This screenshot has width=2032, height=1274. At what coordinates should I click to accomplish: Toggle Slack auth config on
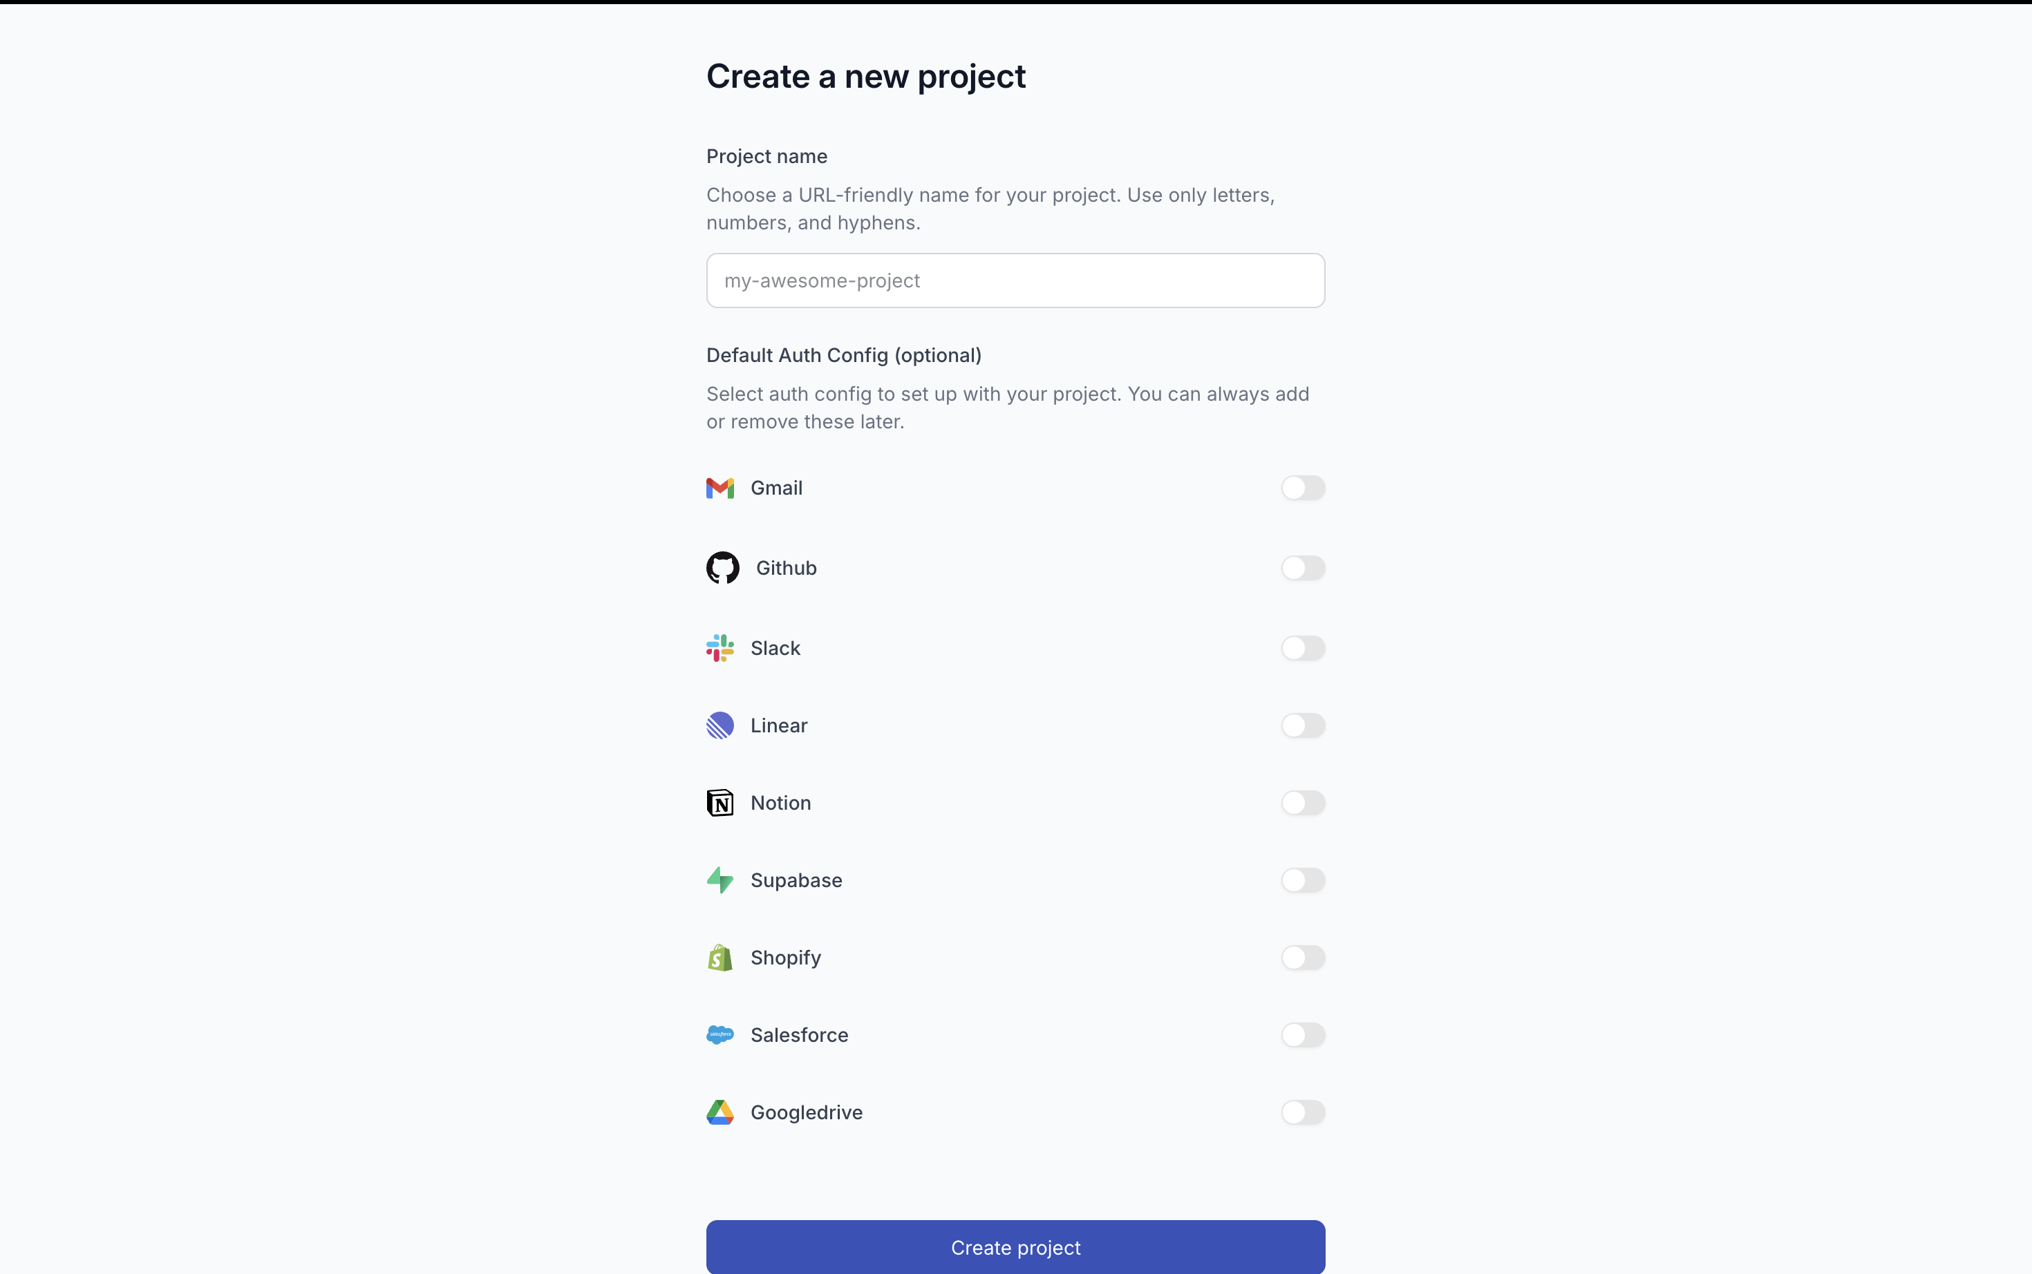pos(1302,648)
